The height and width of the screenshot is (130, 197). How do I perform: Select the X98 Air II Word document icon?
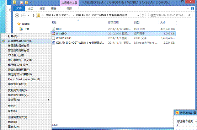(x=53, y=43)
